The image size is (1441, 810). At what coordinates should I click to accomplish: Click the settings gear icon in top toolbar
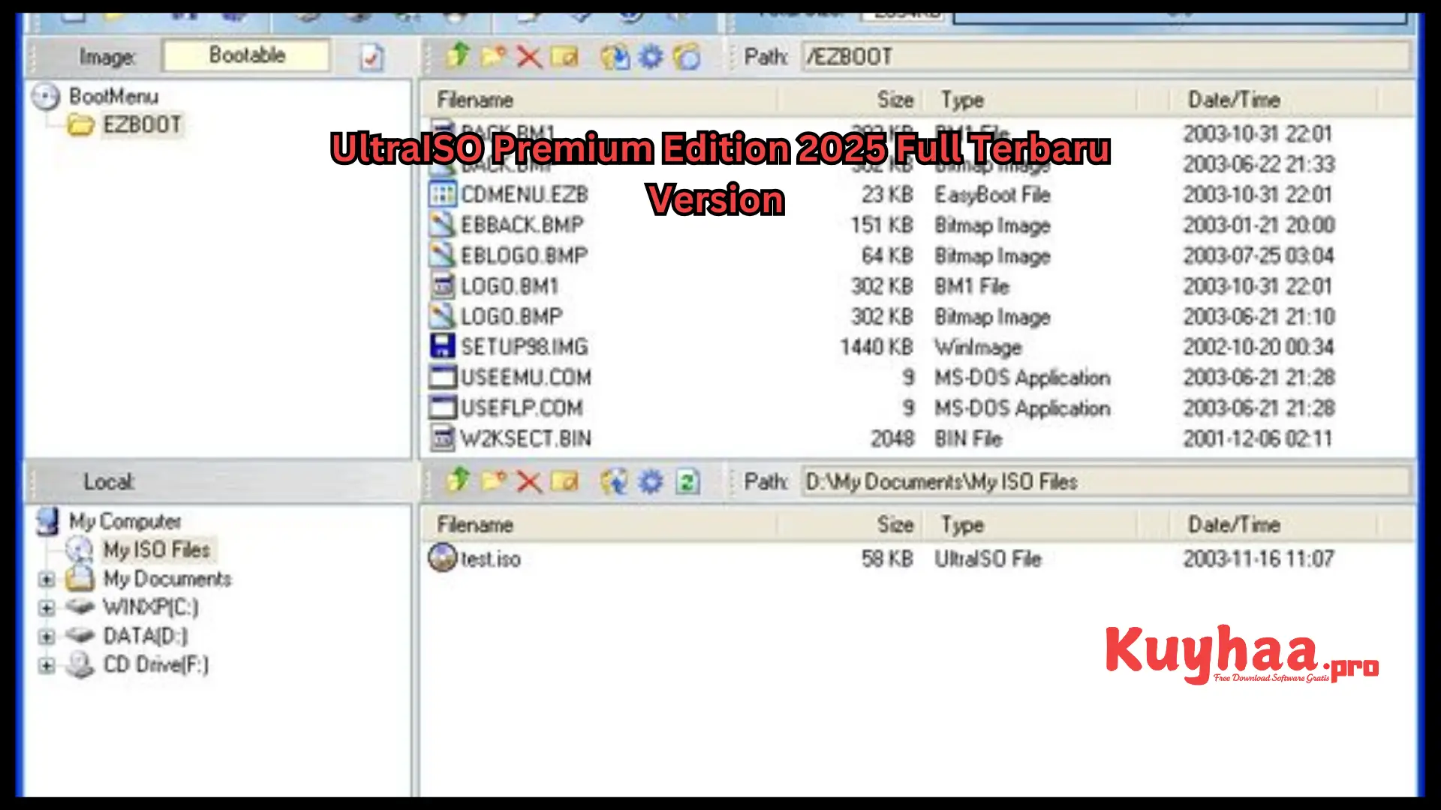pos(648,56)
